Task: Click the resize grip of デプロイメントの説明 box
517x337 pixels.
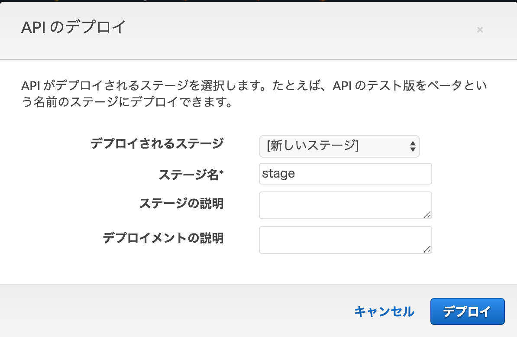Action: (427, 249)
